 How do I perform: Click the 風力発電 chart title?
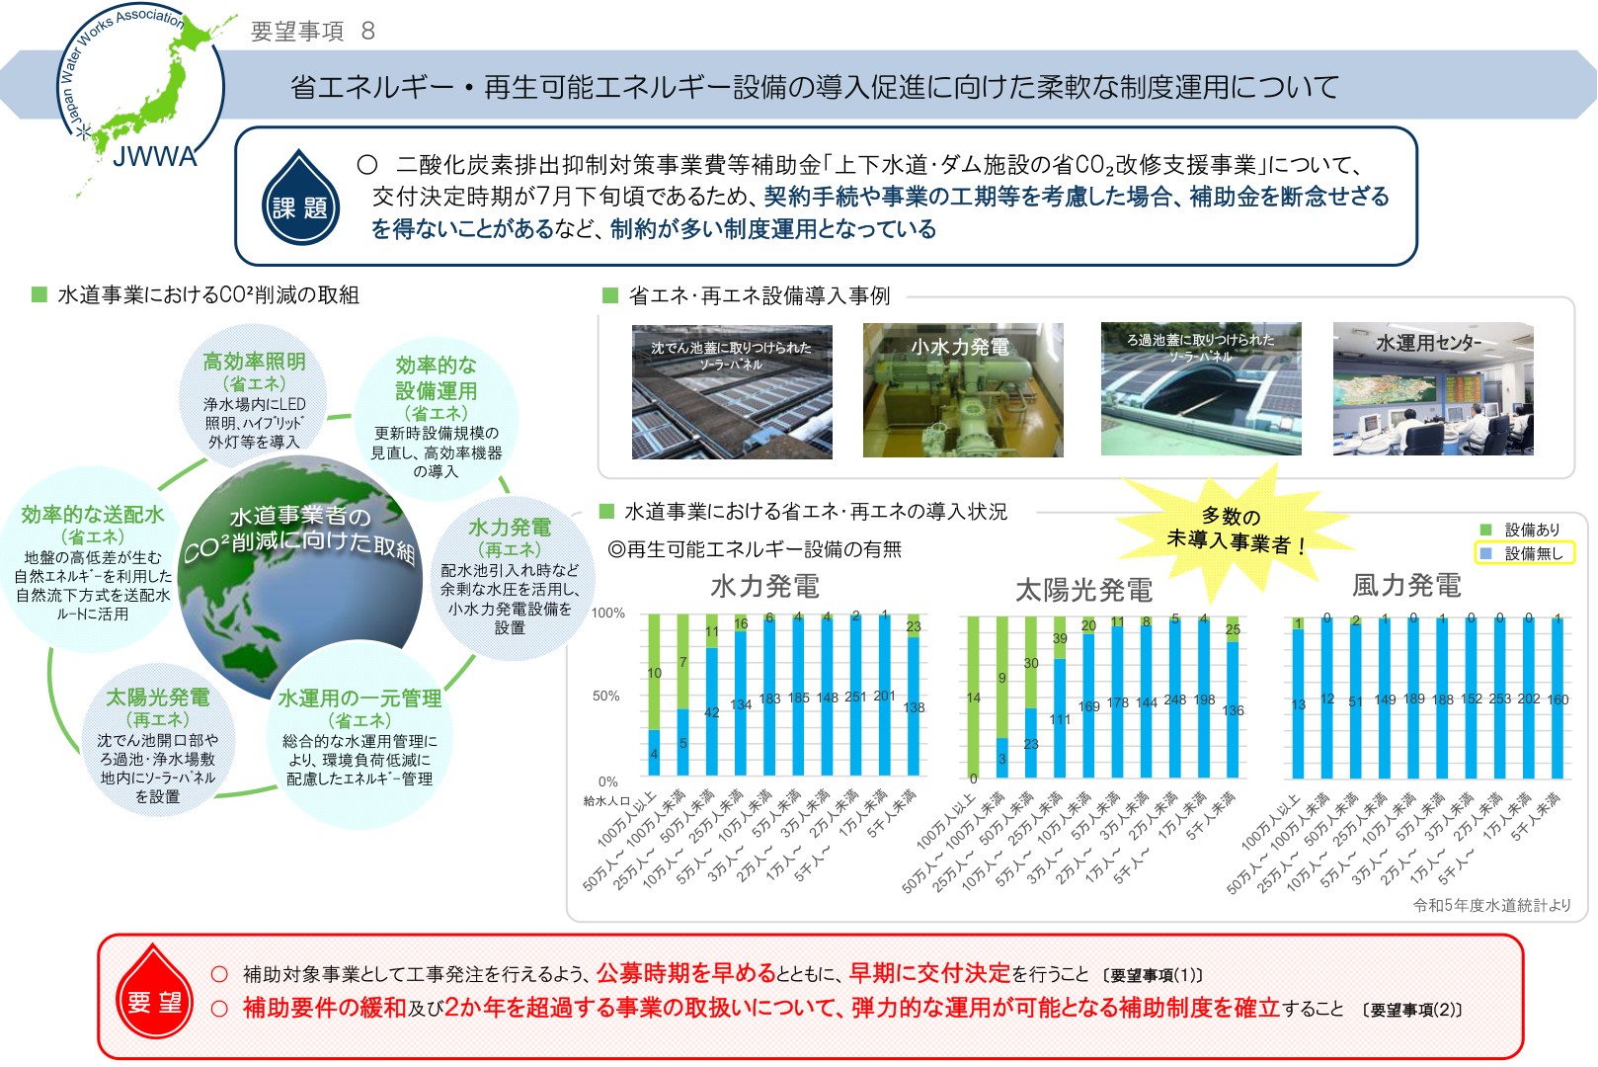1405,586
